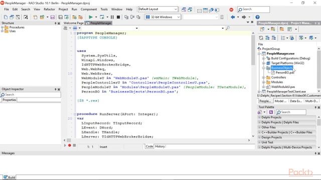Select the Properties tab in Object Inspector
The height and width of the screenshot is (180, 321).
[x=9, y=100]
